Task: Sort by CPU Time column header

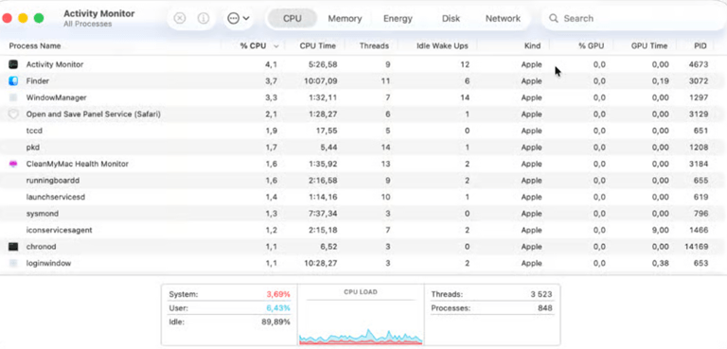Action: (317, 46)
